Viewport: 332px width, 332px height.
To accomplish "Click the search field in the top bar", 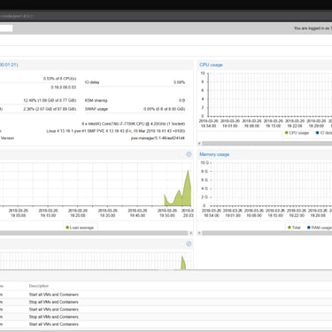I will click(x=6, y=28).
